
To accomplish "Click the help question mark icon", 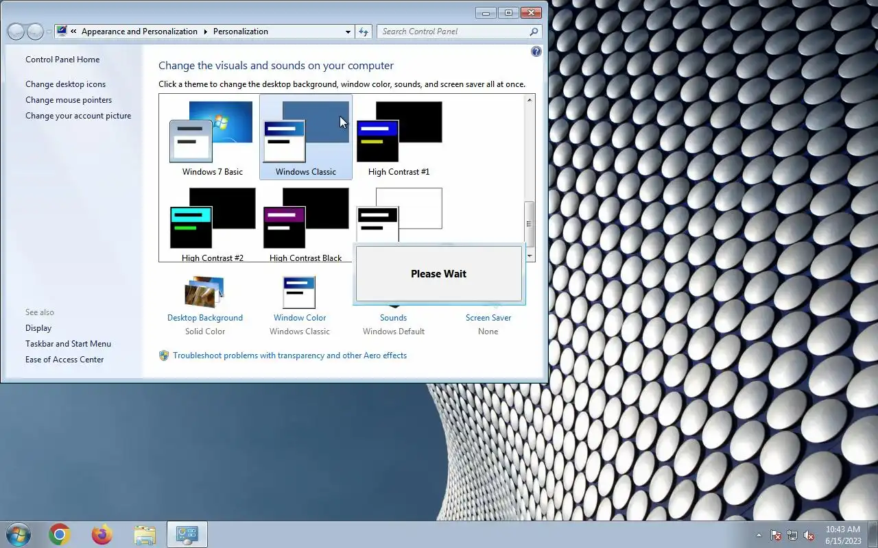I will tap(536, 51).
